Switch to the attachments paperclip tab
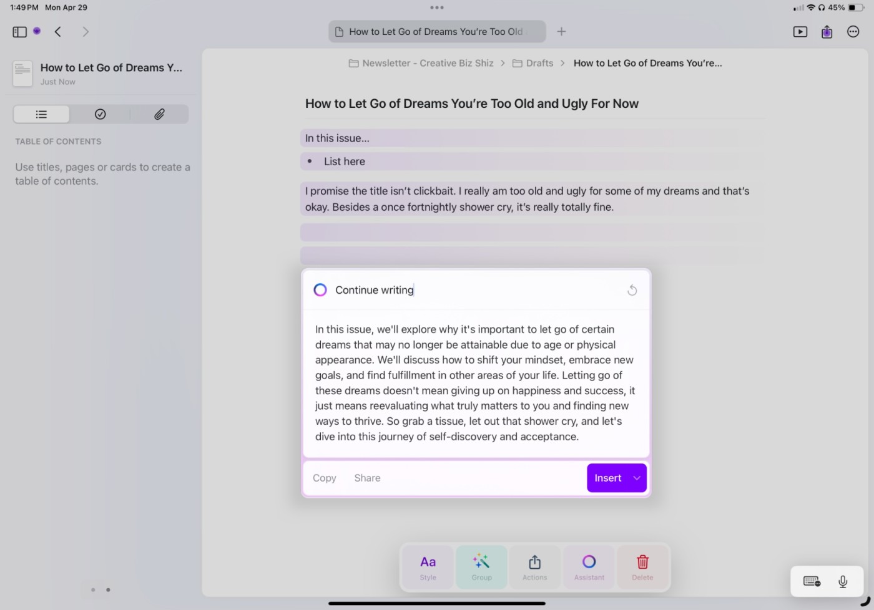The width and height of the screenshot is (874, 610). (159, 114)
